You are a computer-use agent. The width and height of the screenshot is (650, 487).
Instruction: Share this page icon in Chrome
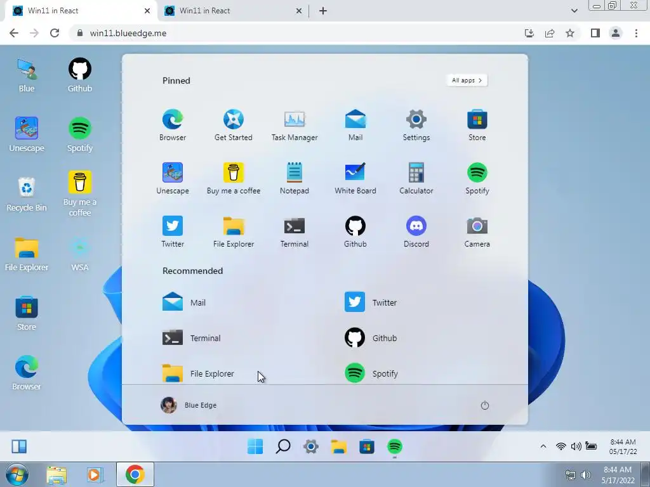click(550, 33)
